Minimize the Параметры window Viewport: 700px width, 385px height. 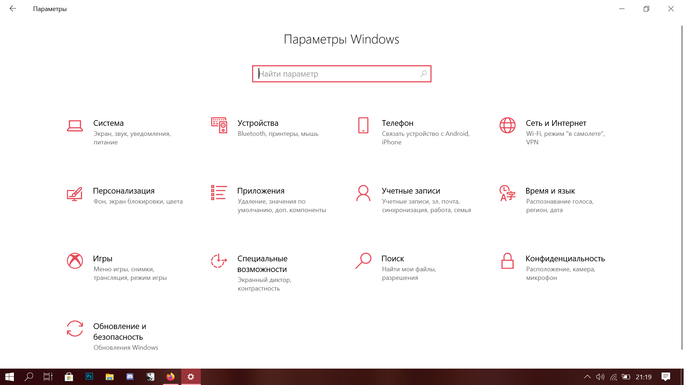(622, 9)
